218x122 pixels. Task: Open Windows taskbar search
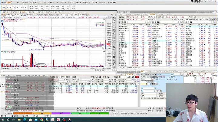click(8, 120)
